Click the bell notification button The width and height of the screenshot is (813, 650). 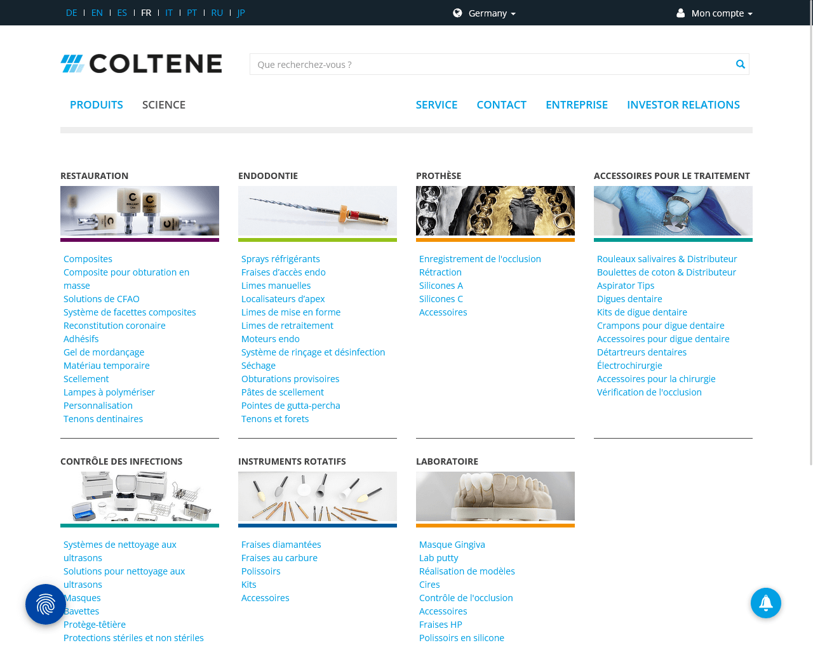click(766, 603)
